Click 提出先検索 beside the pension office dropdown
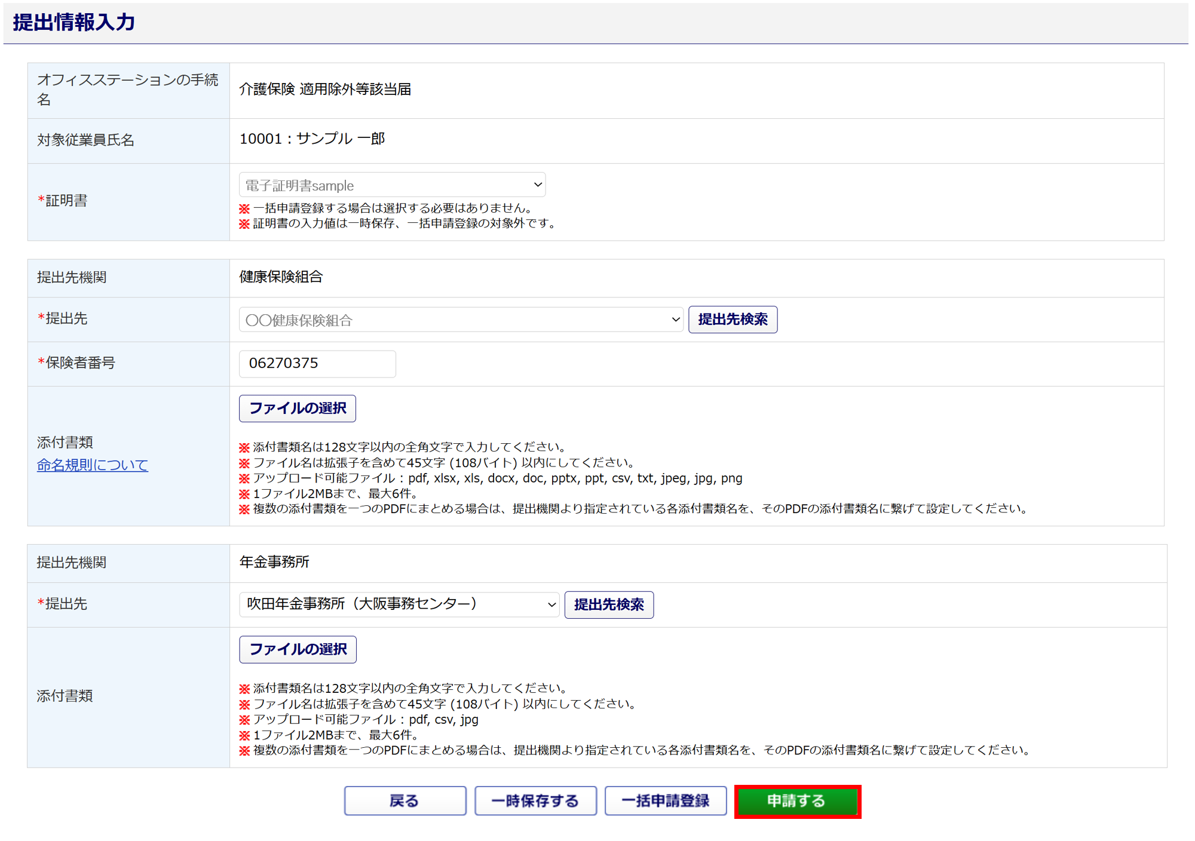The image size is (1195, 841). [609, 604]
